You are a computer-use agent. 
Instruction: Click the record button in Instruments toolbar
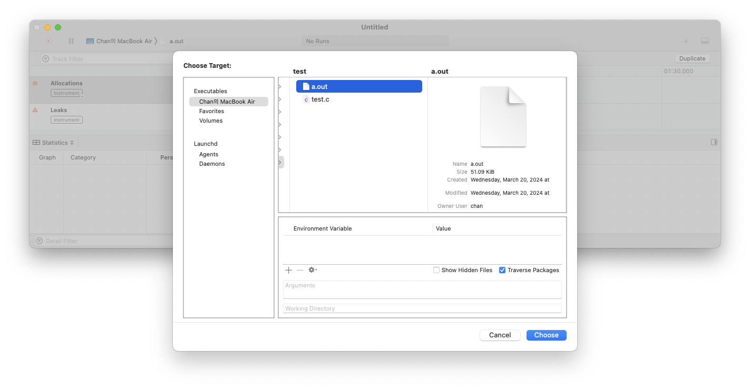[x=48, y=41]
